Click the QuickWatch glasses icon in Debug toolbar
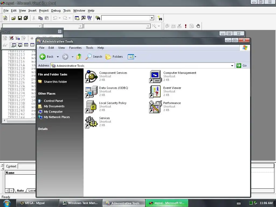Viewport: 276px width, 207px height. 5,45
